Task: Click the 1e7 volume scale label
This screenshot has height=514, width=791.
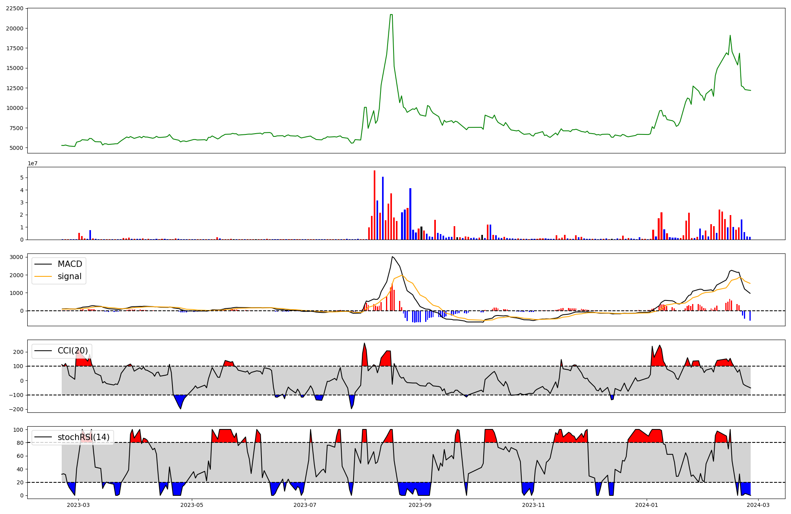Action: 32,163
